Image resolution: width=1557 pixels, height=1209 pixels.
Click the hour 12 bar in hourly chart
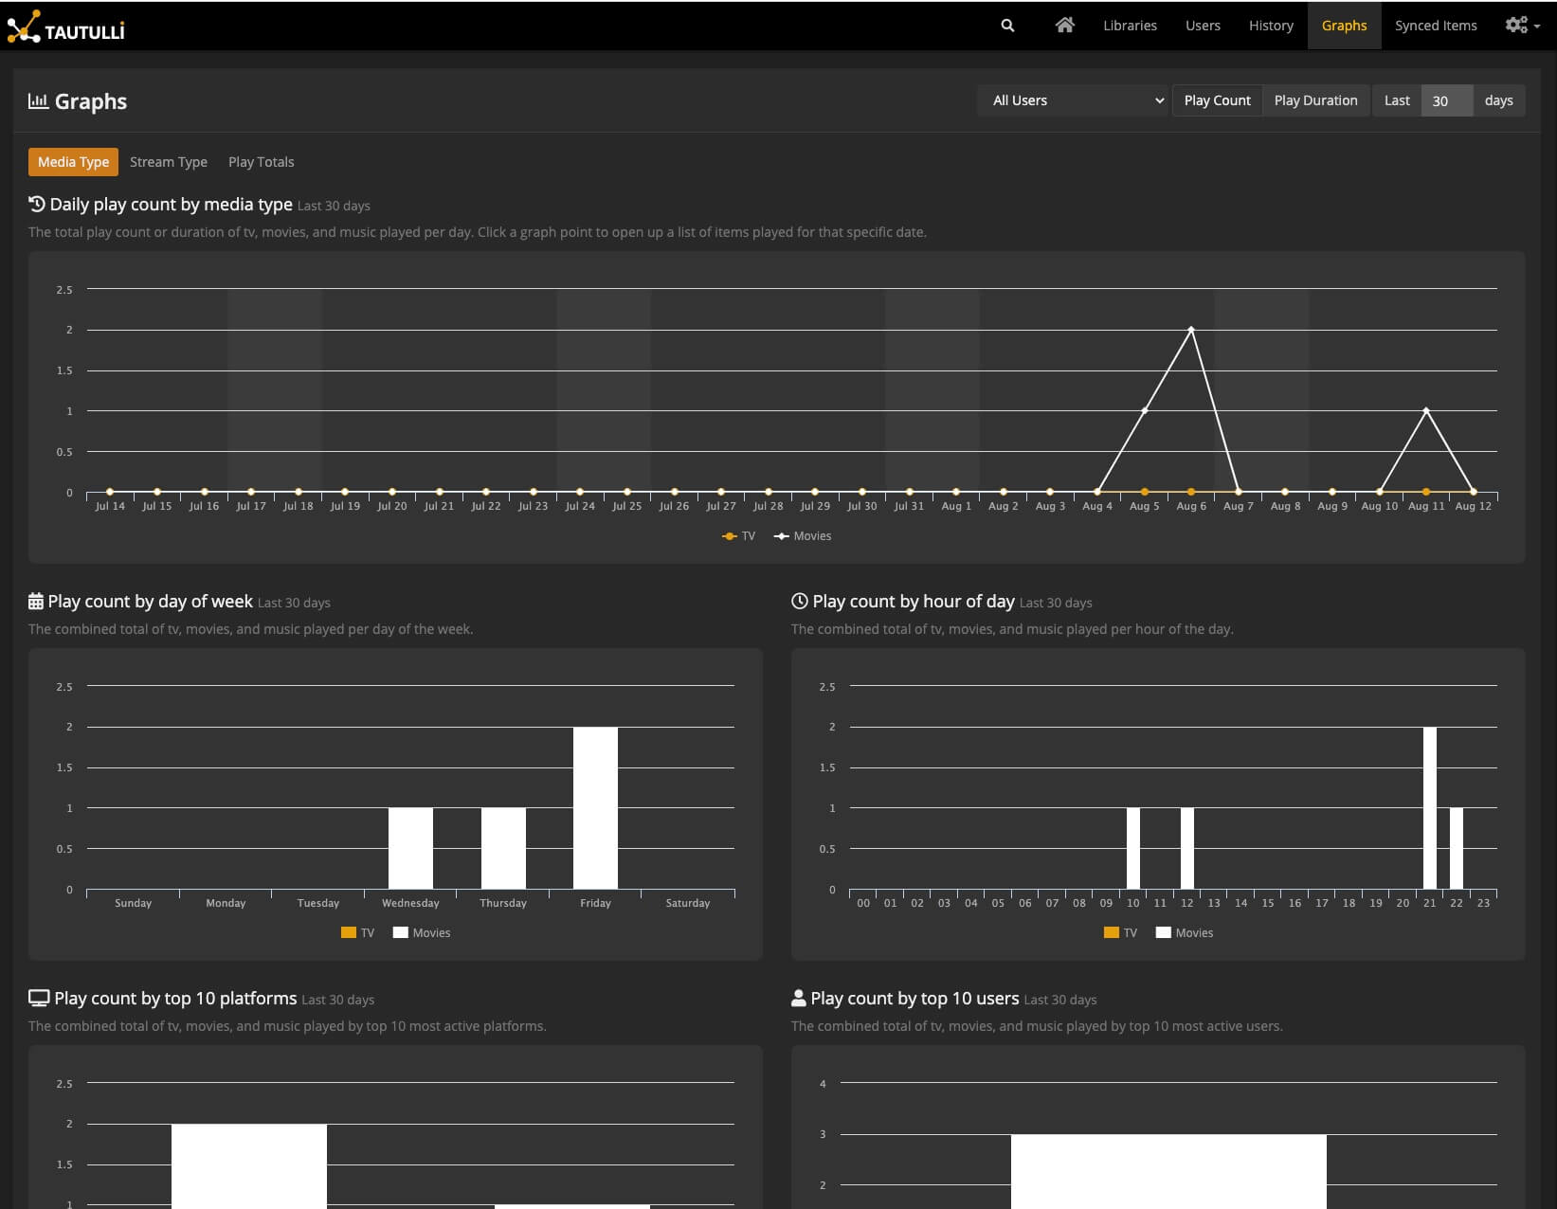pos(1187,849)
